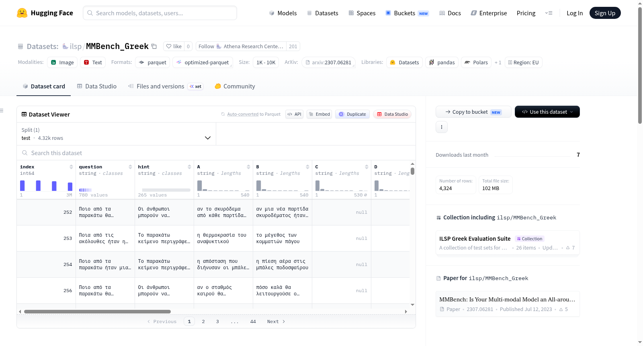Expand the Split test dropdown

click(x=116, y=134)
